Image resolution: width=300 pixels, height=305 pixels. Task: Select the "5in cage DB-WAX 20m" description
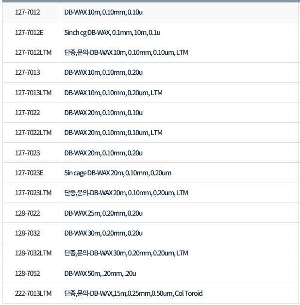point(117,173)
